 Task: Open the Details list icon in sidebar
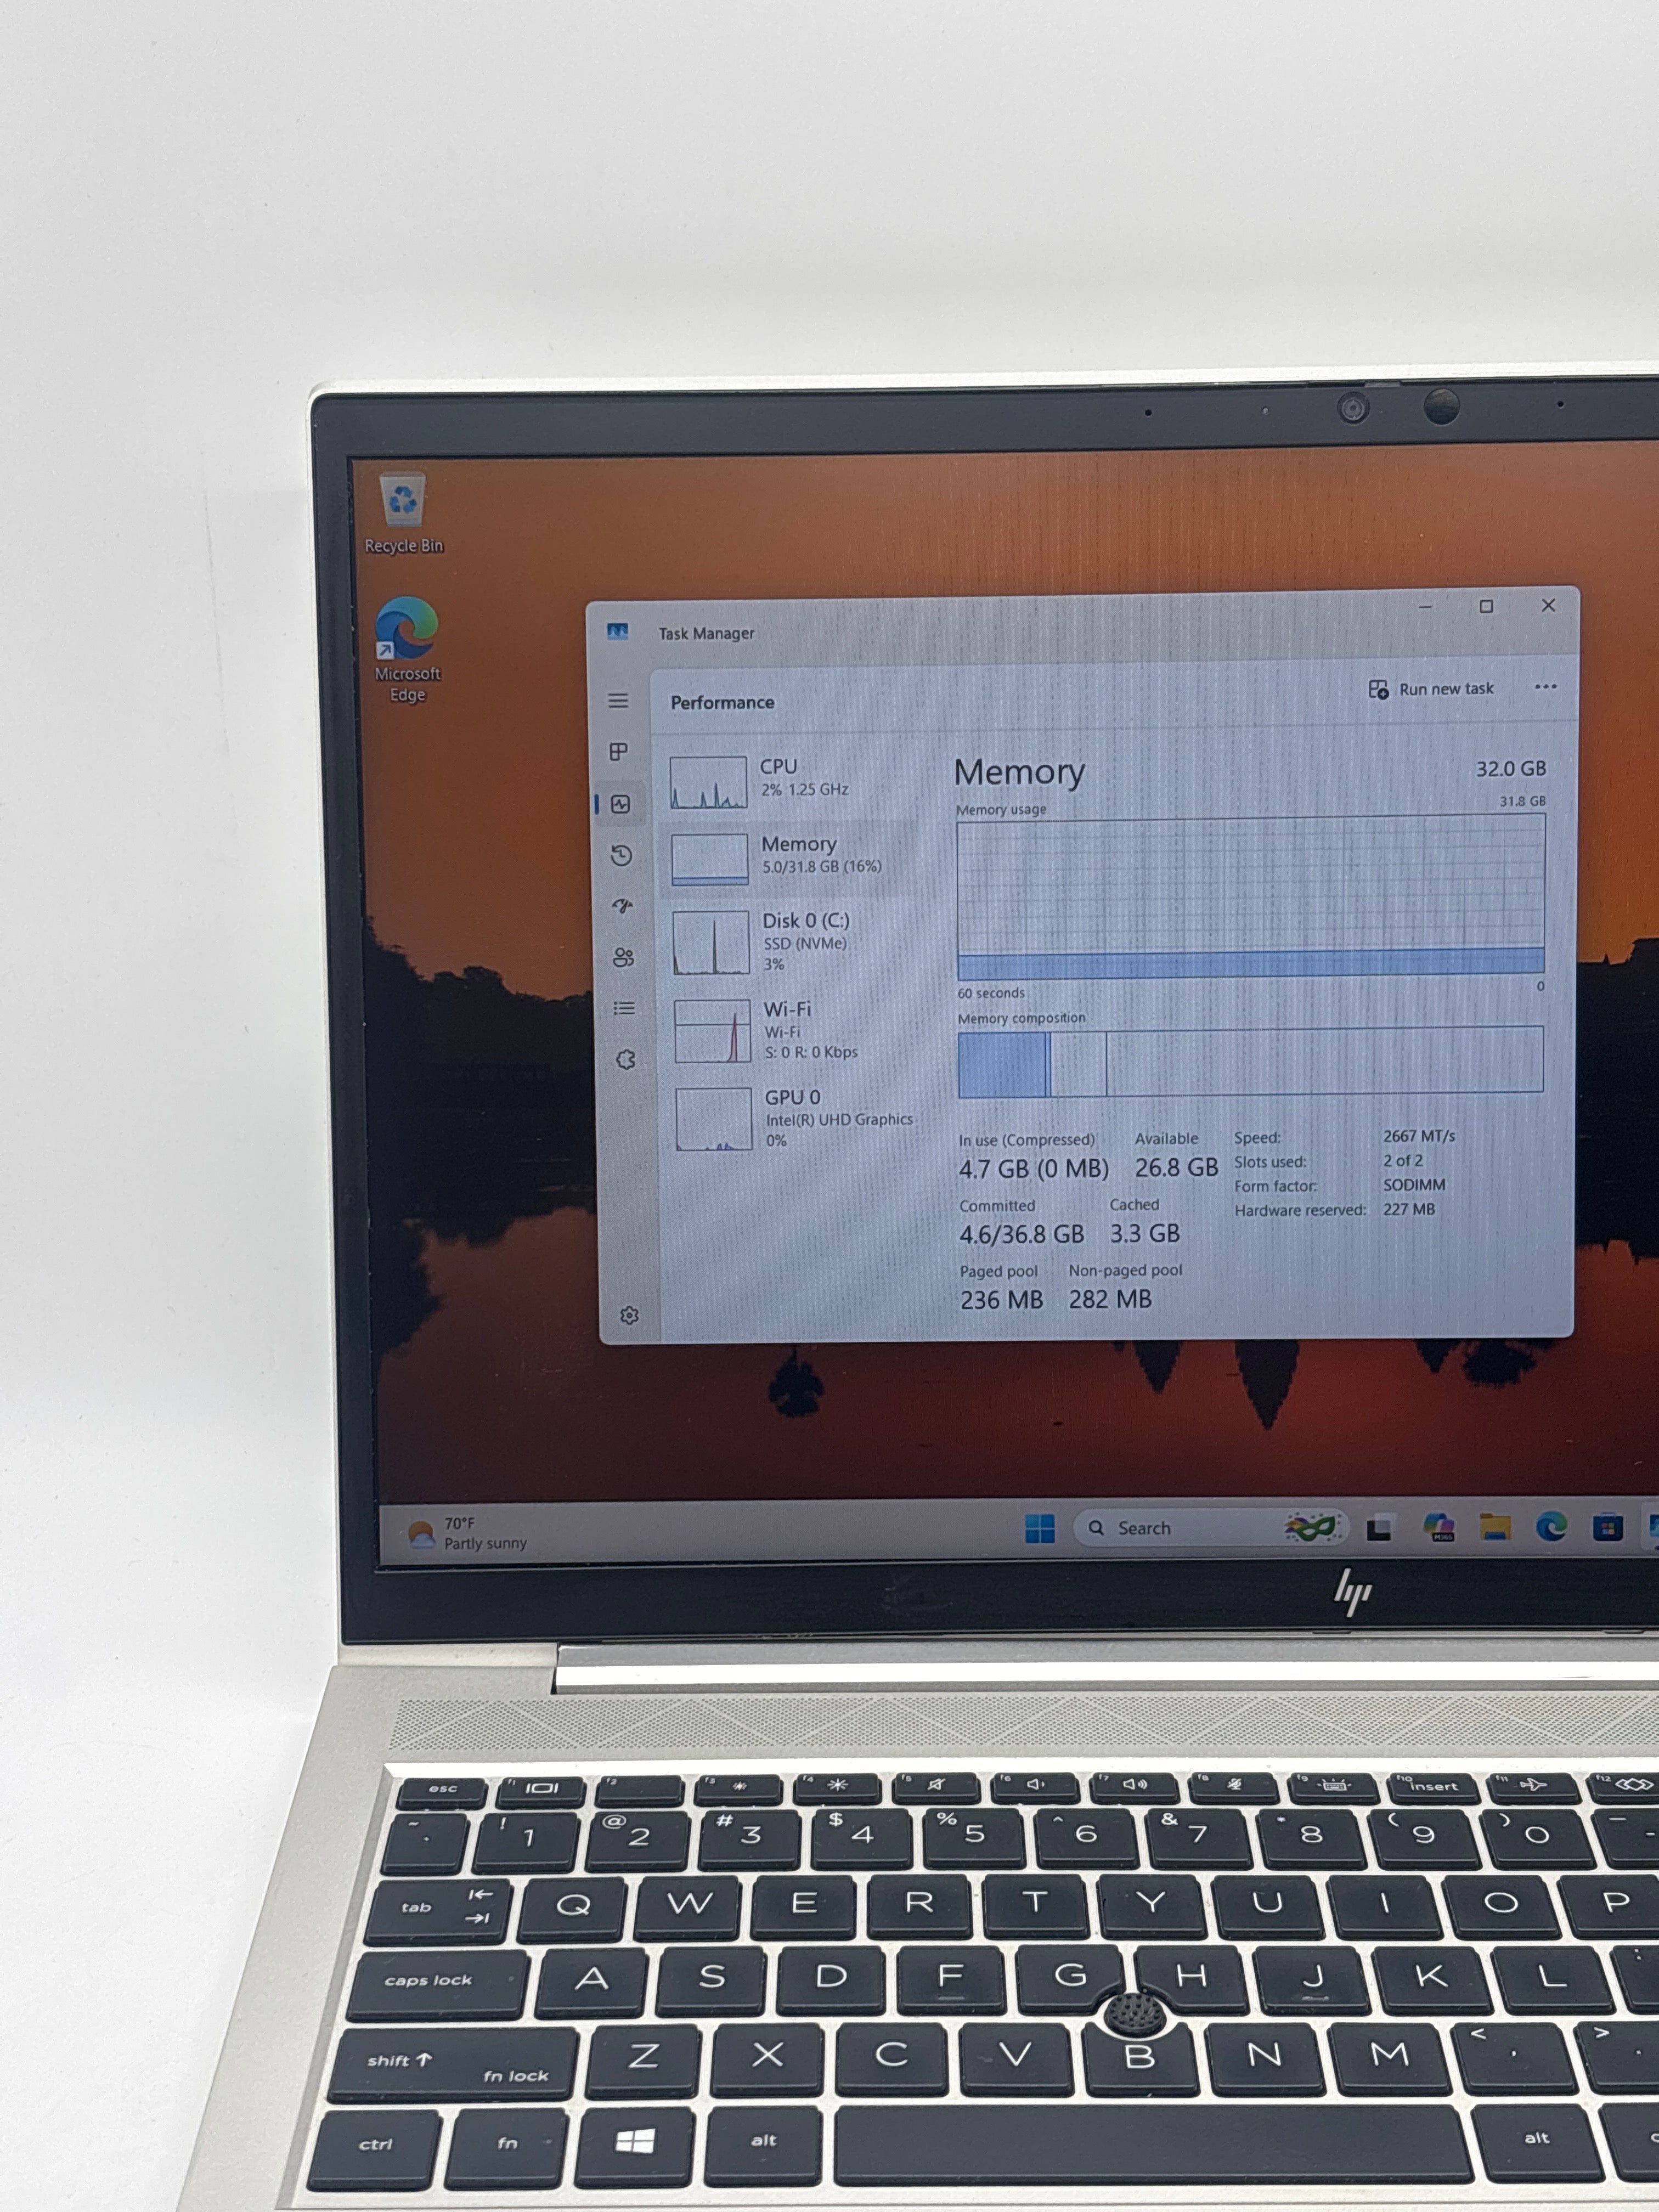pyautogui.click(x=624, y=1008)
